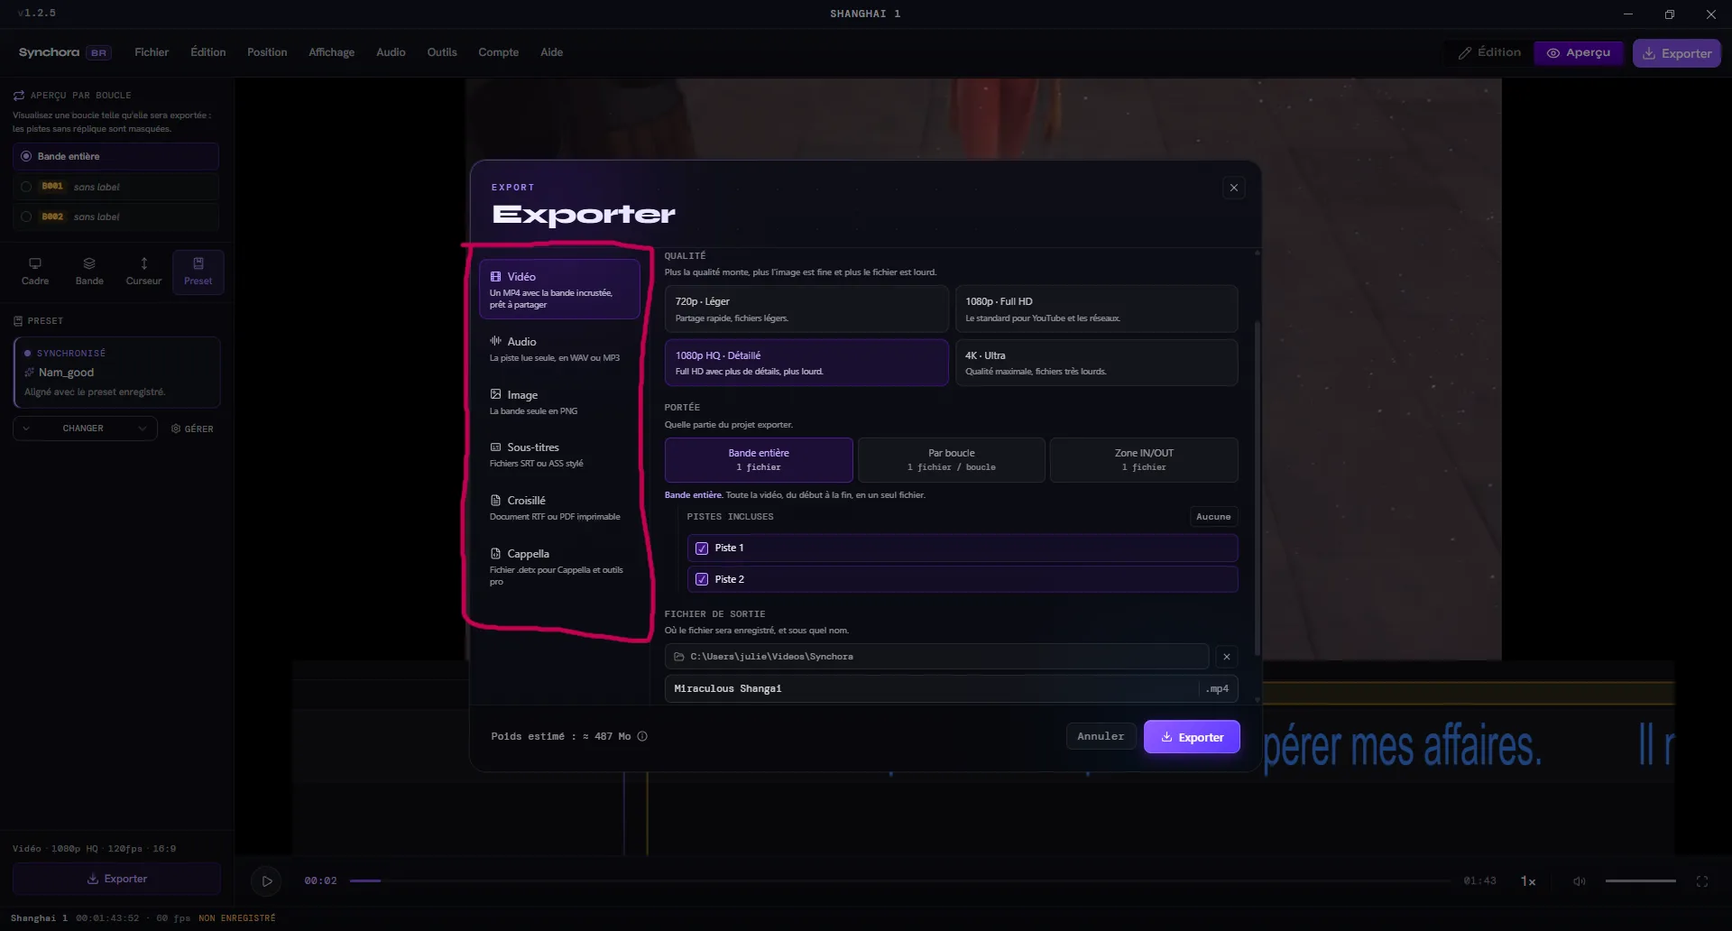Switch to Aperçu mode in the top bar
The image size is (1732, 931).
[x=1579, y=53]
